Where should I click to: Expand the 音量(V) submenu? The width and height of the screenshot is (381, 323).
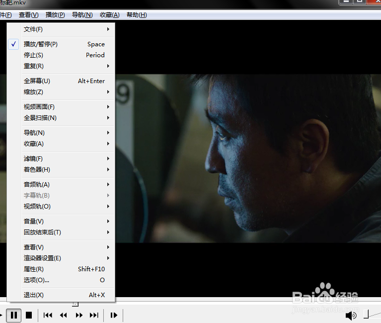(61, 221)
